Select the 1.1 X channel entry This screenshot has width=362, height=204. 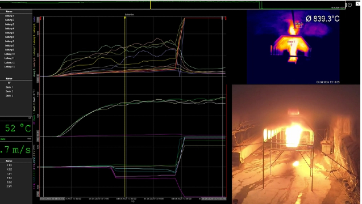click(x=9, y=165)
